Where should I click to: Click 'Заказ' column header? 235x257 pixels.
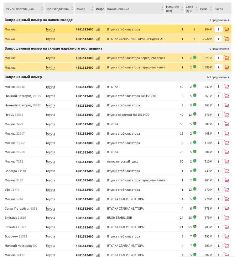point(219,9)
